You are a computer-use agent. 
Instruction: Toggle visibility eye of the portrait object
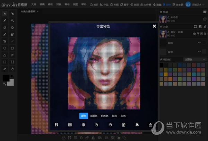194,34
